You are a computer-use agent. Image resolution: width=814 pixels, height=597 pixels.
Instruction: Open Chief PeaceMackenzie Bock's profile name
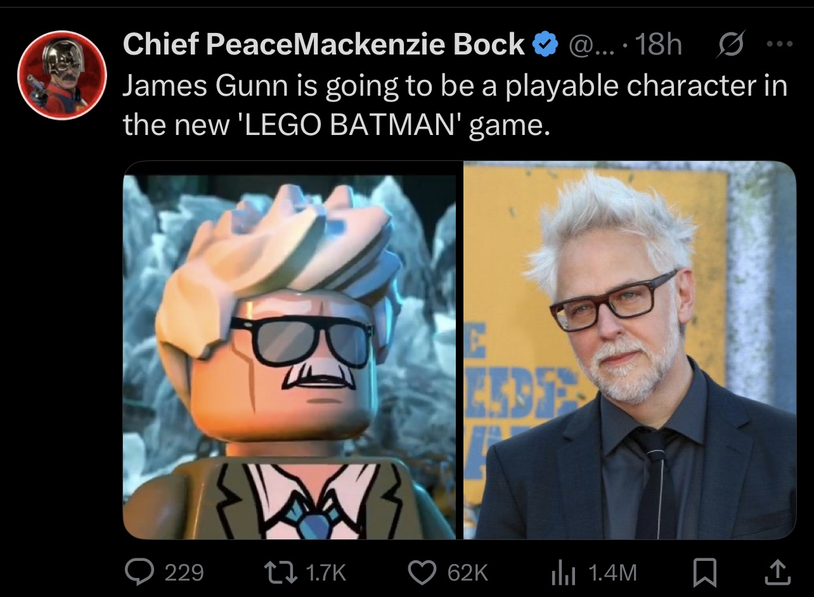click(323, 46)
